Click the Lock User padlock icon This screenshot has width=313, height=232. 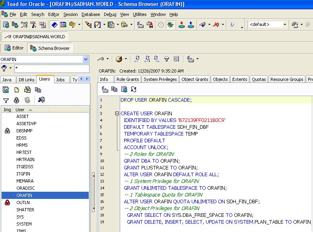pos(16,100)
